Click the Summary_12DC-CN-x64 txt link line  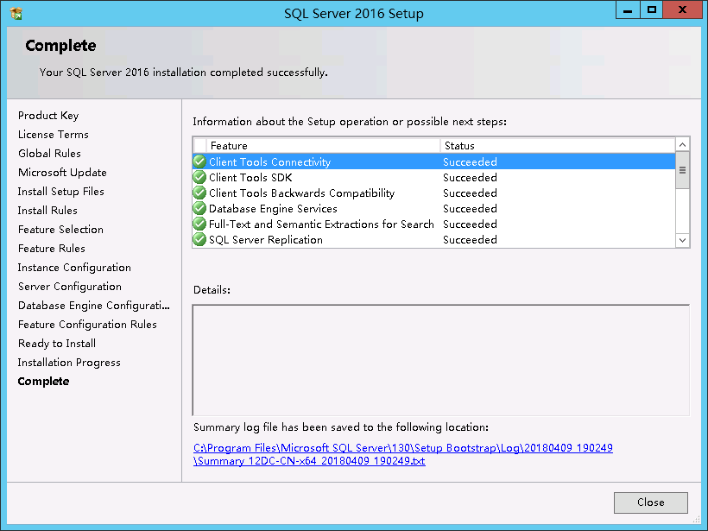click(309, 461)
